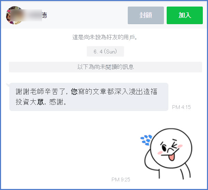Click the 德 character in sender name

[x=44, y=15]
